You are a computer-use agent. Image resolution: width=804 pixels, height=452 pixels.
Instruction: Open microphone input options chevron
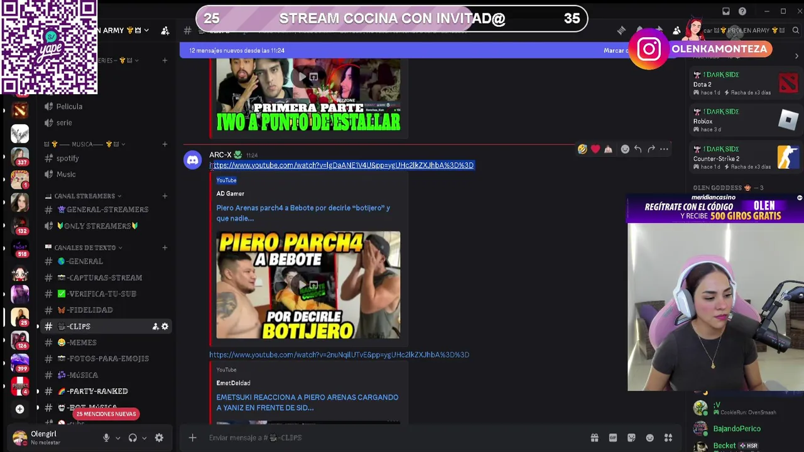[117, 438]
